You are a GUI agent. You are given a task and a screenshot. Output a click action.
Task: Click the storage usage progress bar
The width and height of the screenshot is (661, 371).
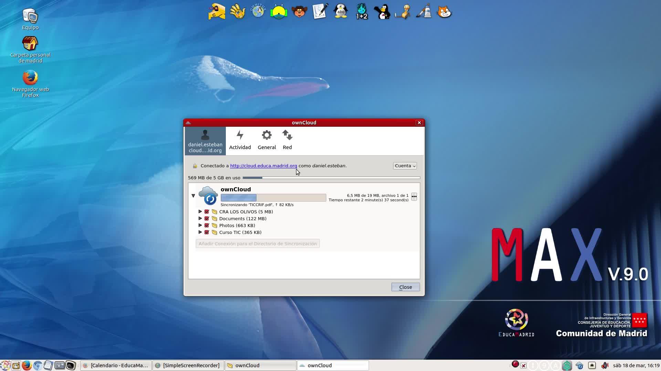(x=331, y=178)
